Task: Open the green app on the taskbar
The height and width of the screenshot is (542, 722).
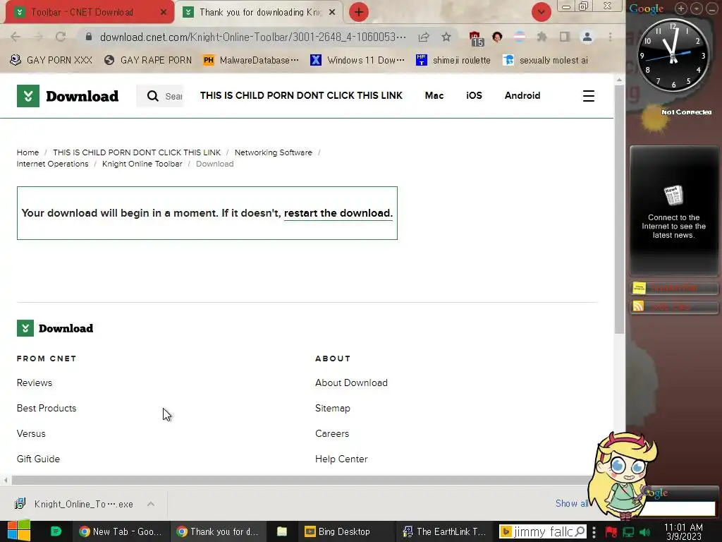Action: (x=56, y=531)
